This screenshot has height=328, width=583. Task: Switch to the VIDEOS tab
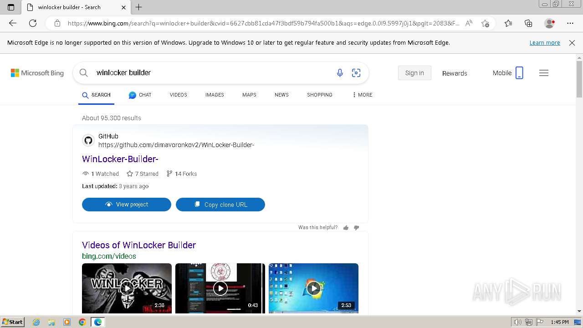click(x=179, y=95)
